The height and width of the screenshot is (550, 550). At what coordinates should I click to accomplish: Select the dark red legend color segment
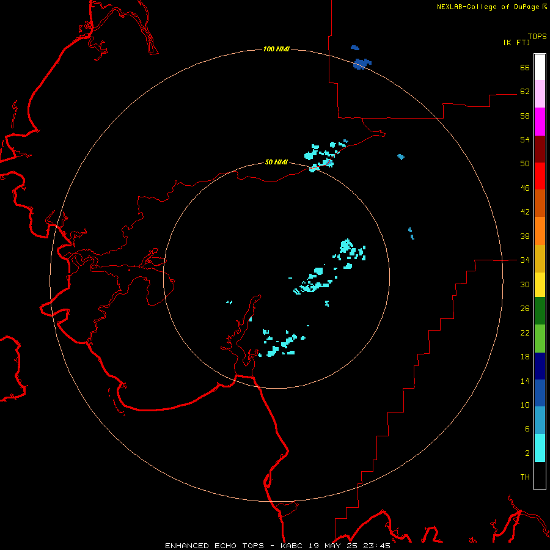tap(540, 149)
